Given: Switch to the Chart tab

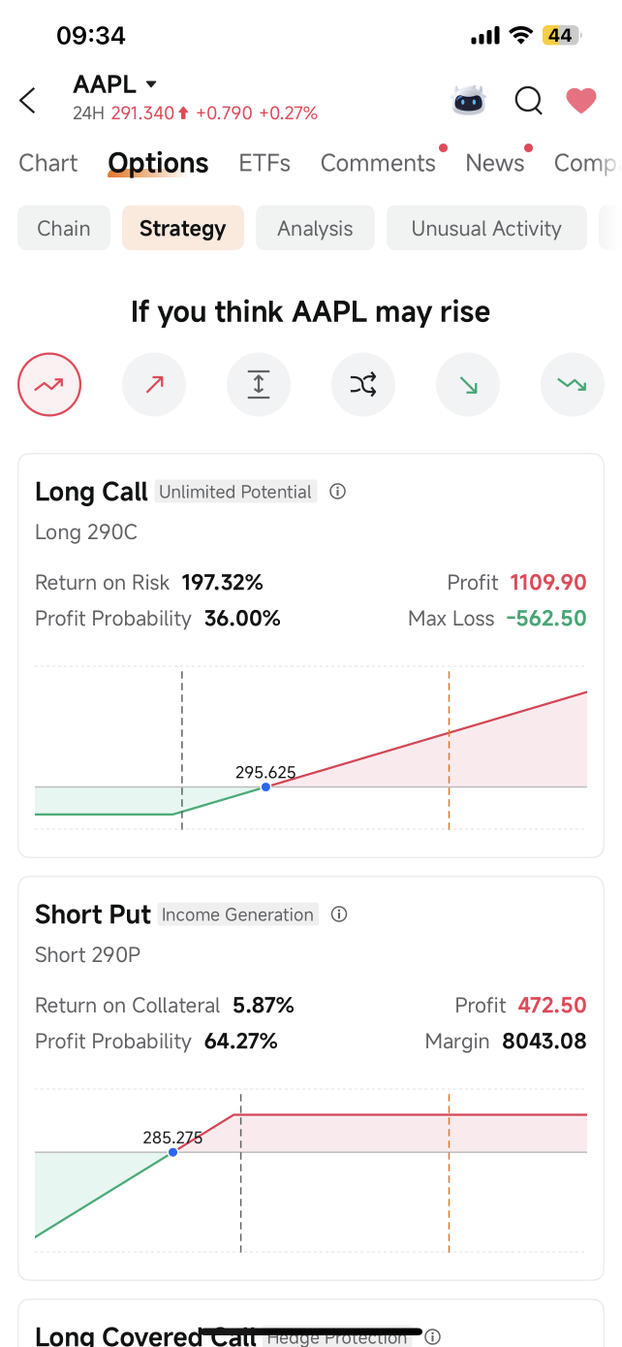Looking at the screenshot, I should click(x=48, y=163).
